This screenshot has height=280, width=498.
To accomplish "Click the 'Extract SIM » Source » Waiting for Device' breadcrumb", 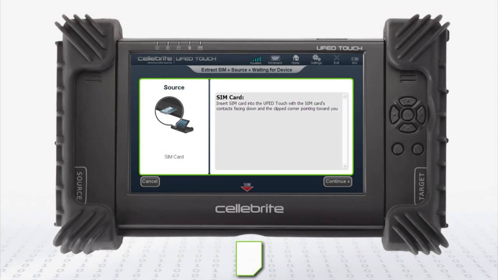I will pos(247,70).
